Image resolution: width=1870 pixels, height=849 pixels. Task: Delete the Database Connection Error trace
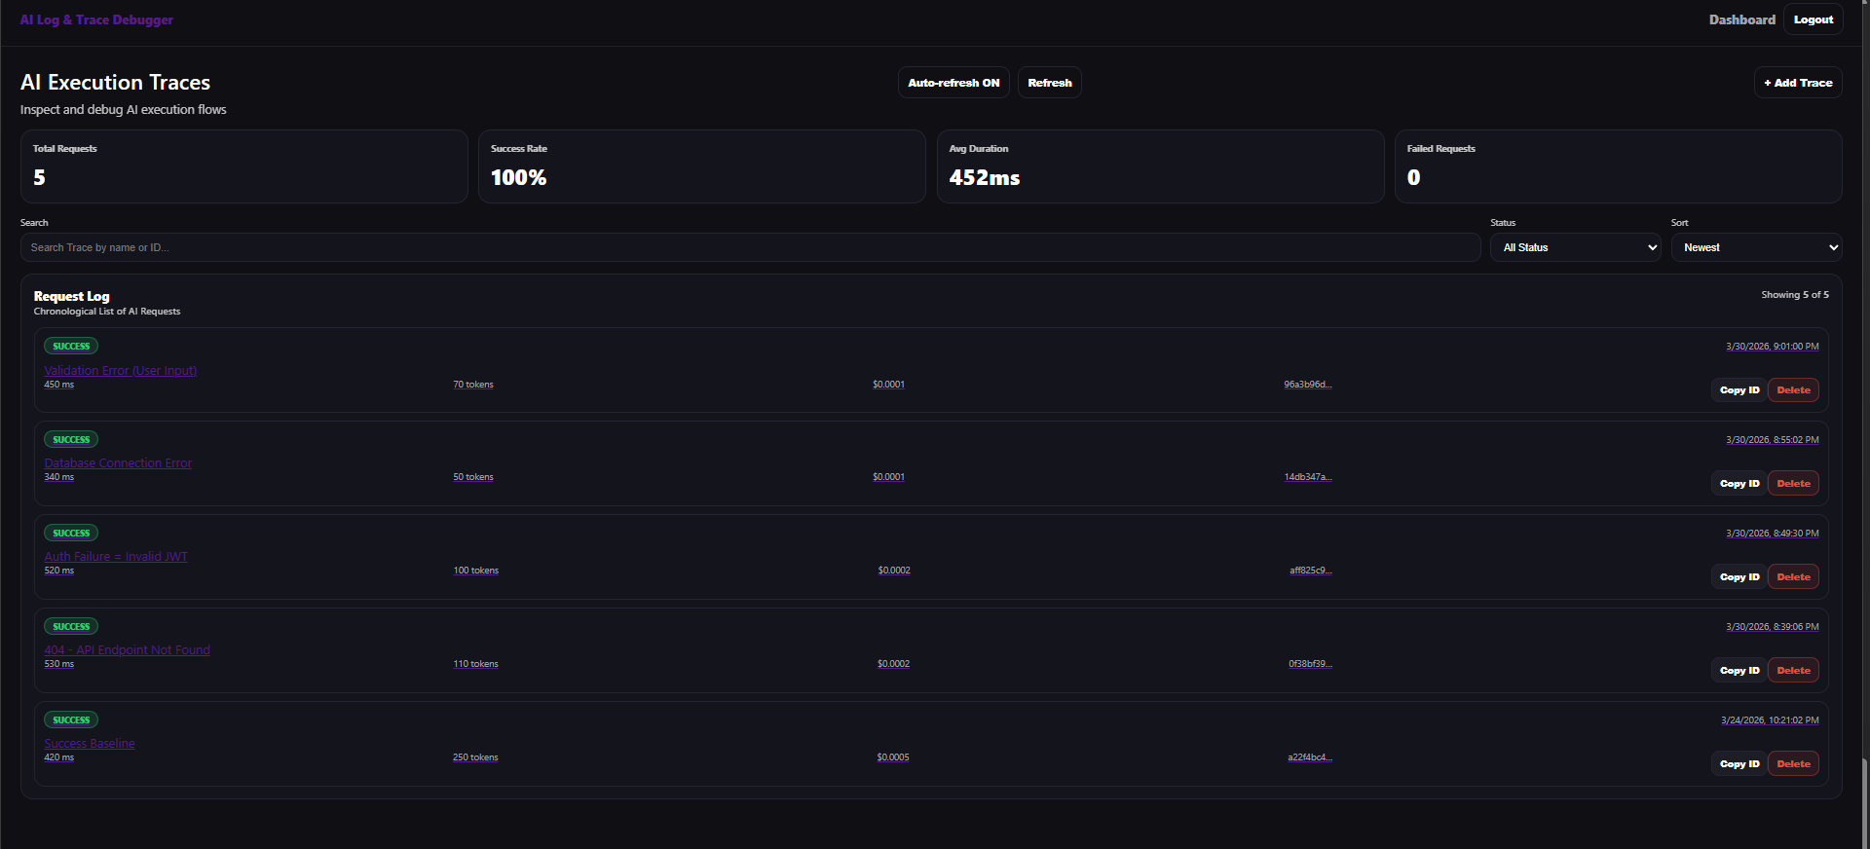[x=1793, y=484]
